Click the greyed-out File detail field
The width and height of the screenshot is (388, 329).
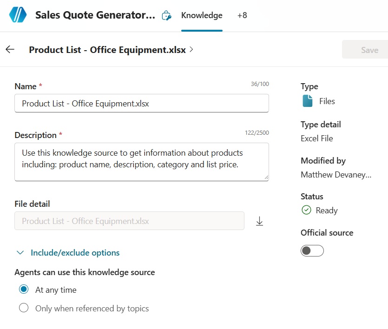pyautogui.click(x=129, y=221)
